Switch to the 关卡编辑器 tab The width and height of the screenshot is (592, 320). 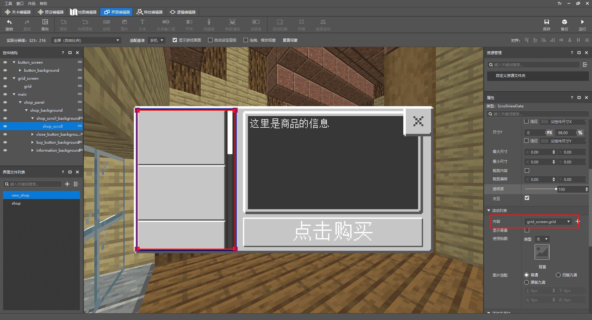click(18, 12)
